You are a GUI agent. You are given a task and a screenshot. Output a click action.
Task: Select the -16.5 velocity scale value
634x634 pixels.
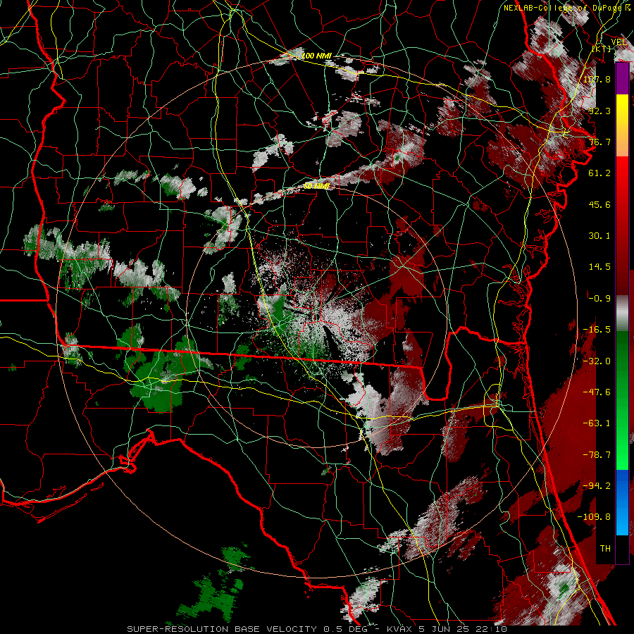click(597, 330)
